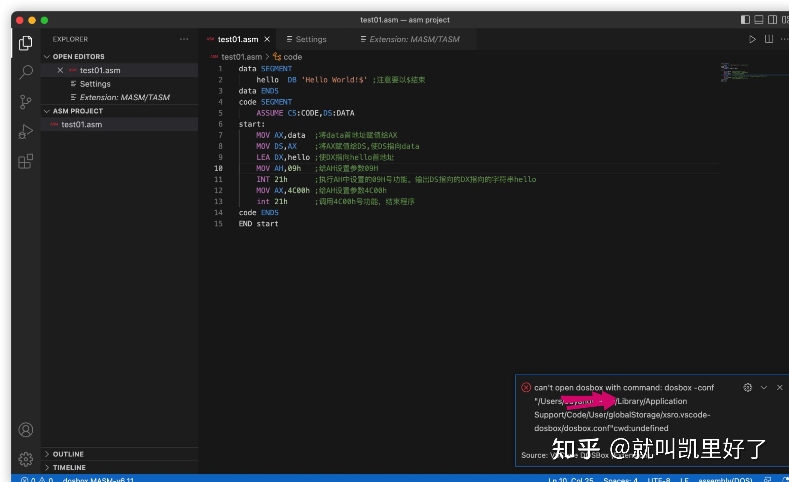Click line number 15 in gutter
The width and height of the screenshot is (789, 482).
[218, 223]
